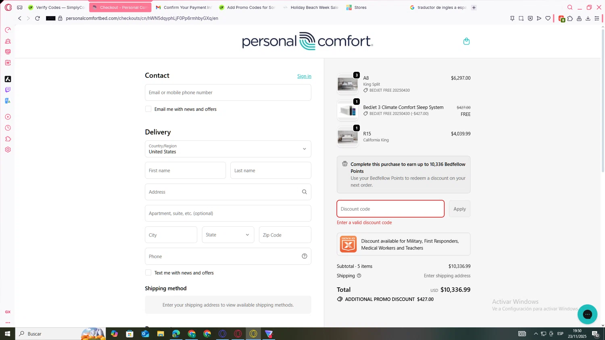
Task: Open the Opera main menu logo
Action: point(8,7)
